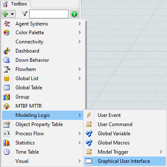Click the filter funnel icon
This screenshot has width=167, height=167.
pos(25,14)
